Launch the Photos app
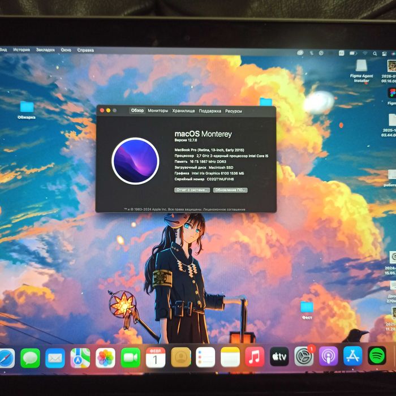This screenshot has width=396, height=396. tap(105, 358)
